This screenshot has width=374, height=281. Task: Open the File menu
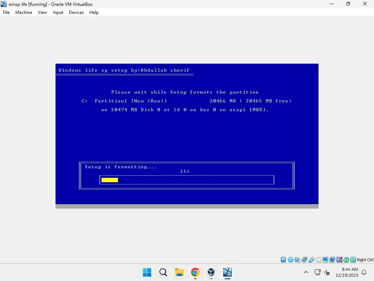(x=6, y=12)
